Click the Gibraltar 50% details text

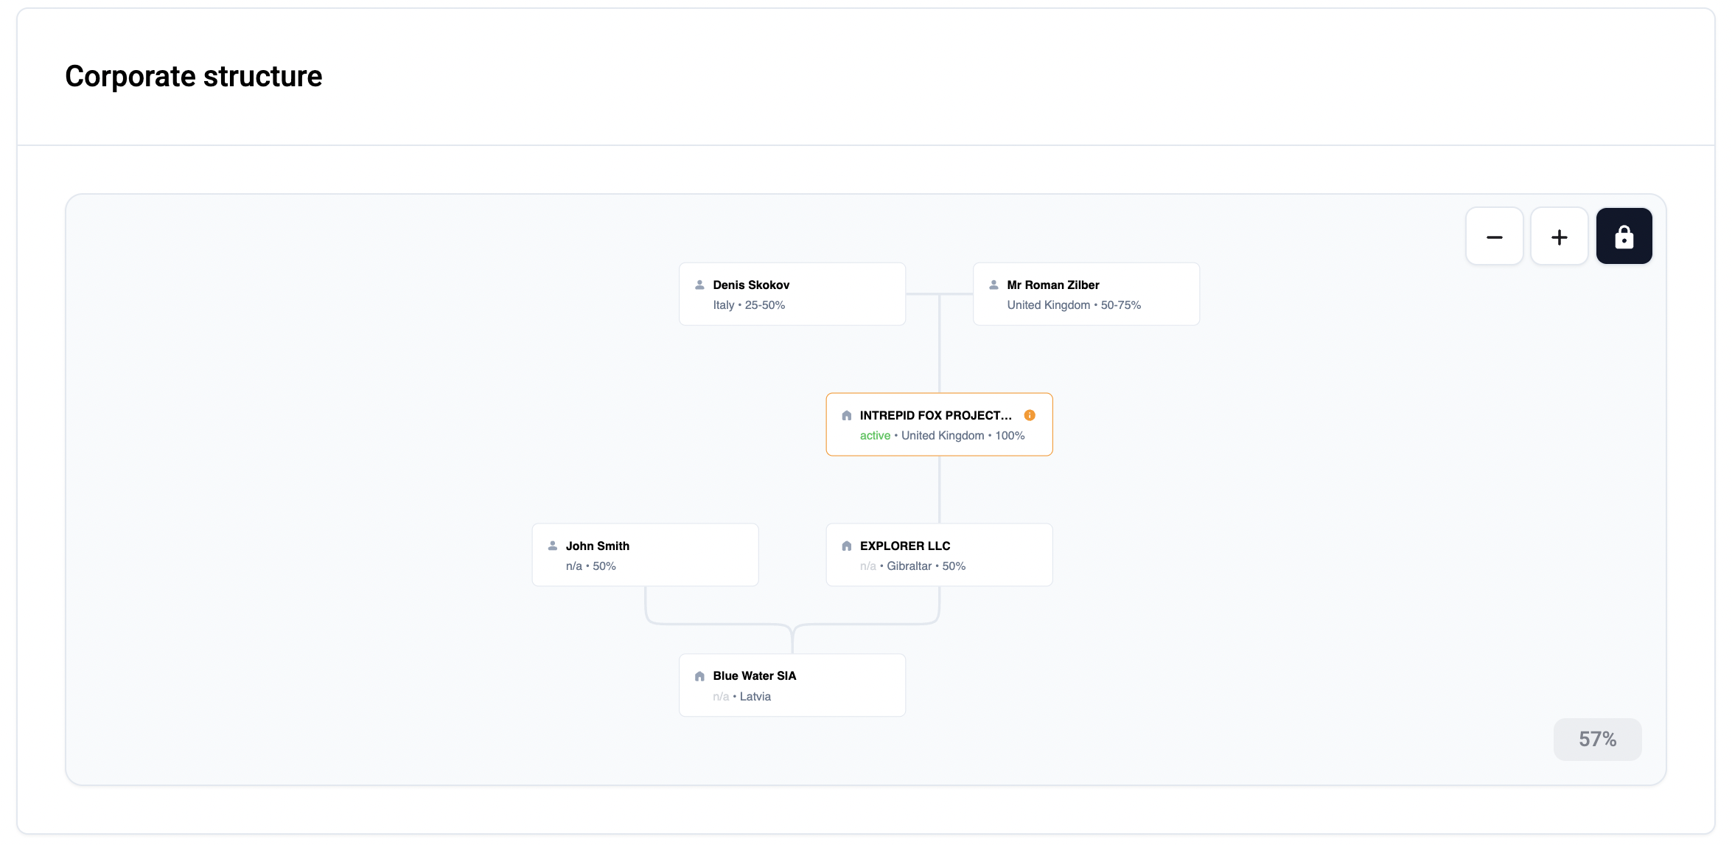coord(926,566)
